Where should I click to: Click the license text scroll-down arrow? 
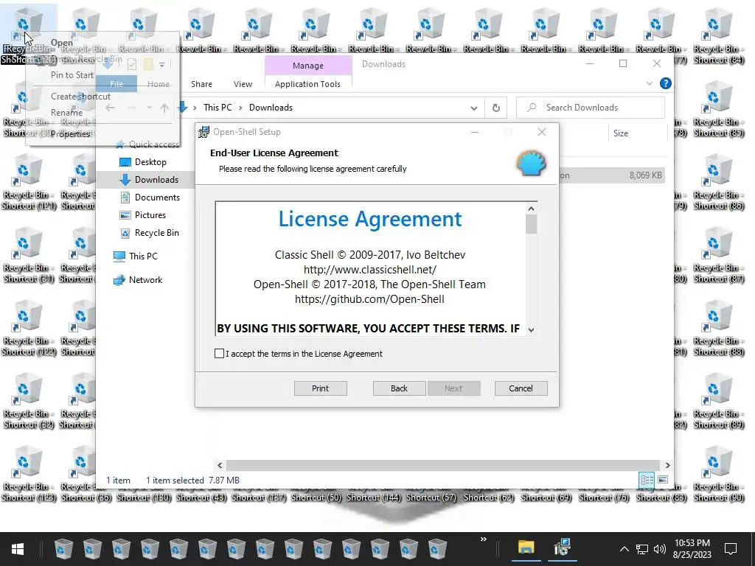(x=531, y=329)
